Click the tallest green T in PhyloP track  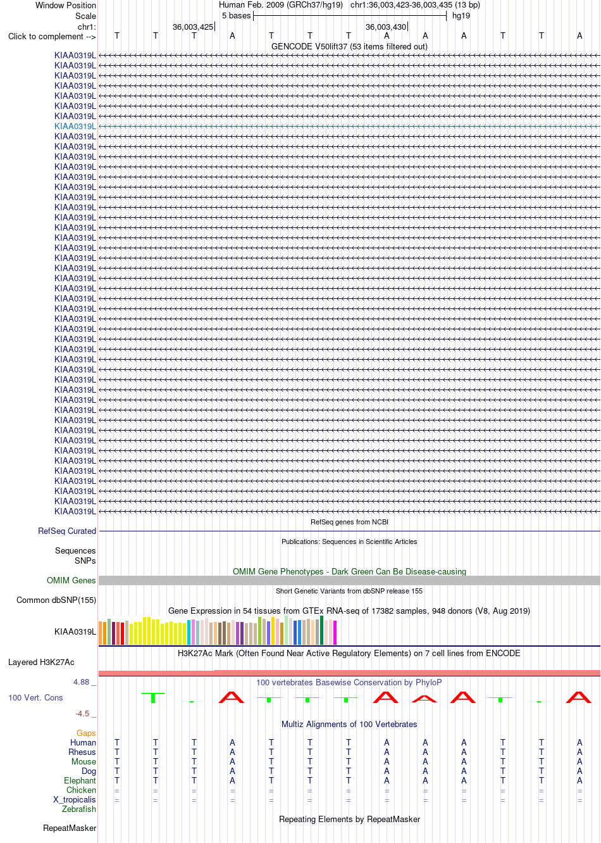(x=153, y=697)
